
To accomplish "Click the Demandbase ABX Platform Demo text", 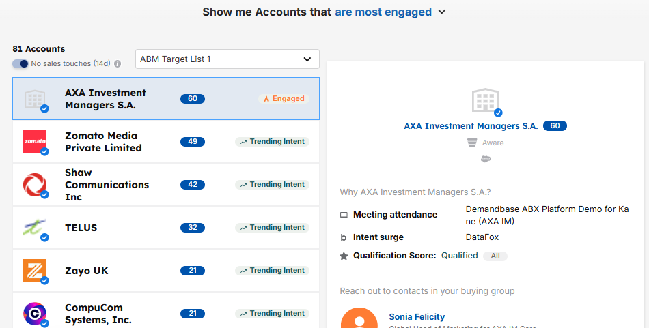I will (x=547, y=215).
